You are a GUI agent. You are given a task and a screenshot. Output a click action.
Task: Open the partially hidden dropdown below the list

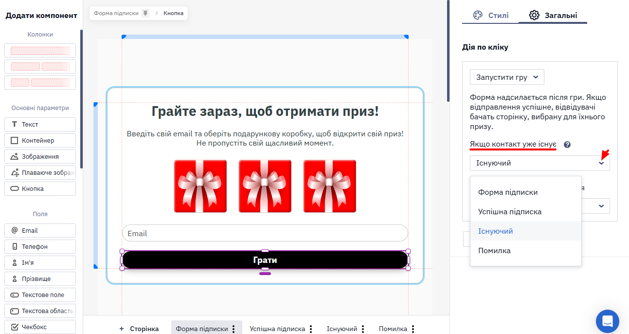(596, 206)
